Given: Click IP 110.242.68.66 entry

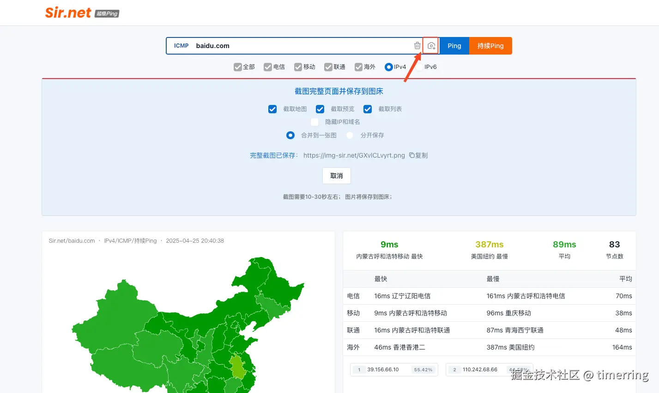Looking at the screenshot, I should click(489, 369).
